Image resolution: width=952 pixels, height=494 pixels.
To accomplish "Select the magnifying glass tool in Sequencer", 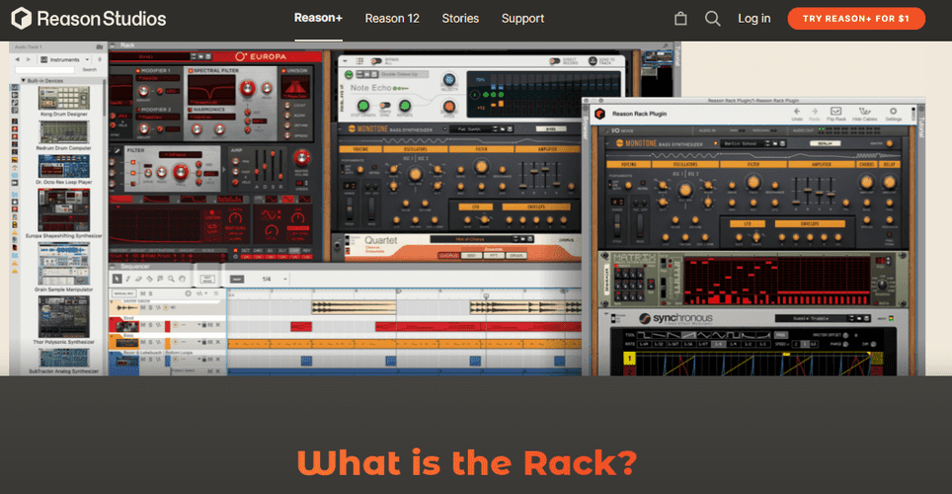I will point(171,279).
